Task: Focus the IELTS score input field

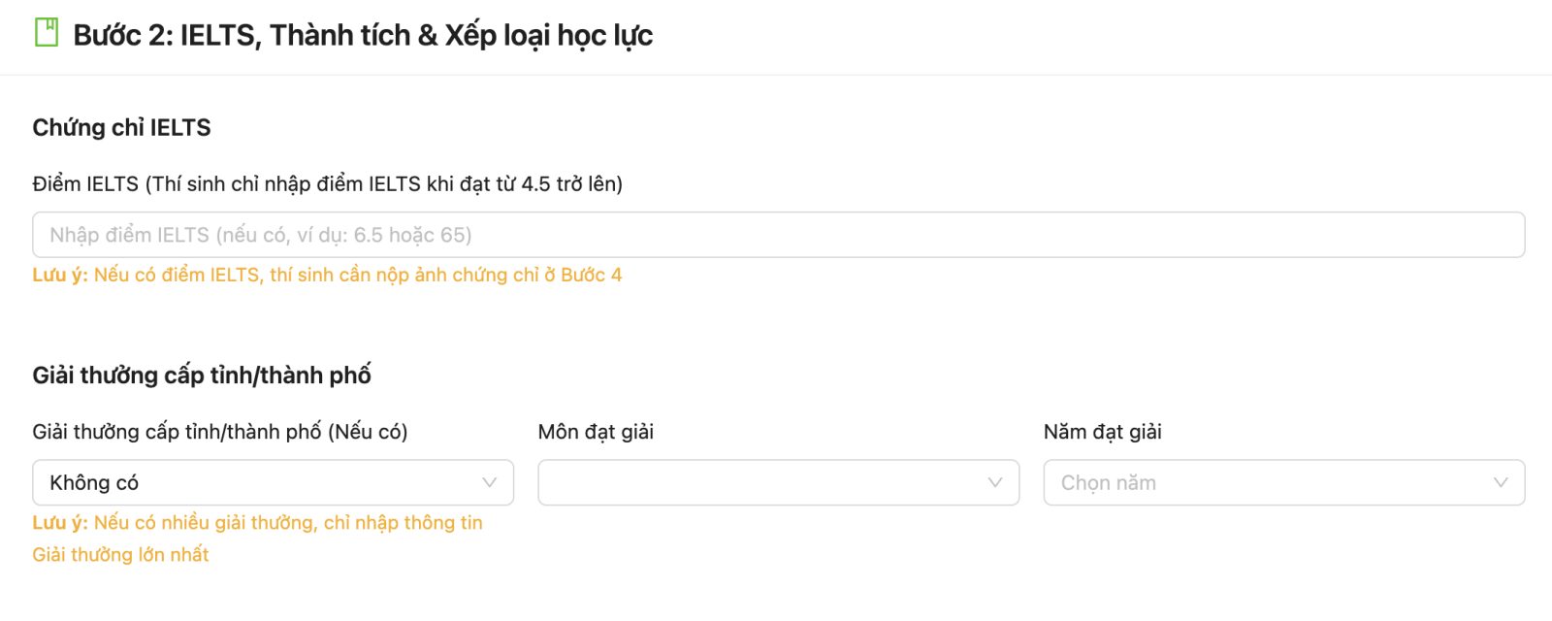Action: (x=776, y=235)
